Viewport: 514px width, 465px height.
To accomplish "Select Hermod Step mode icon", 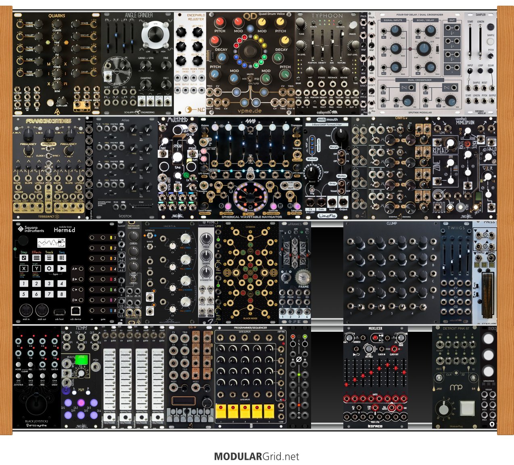I will point(24,258).
